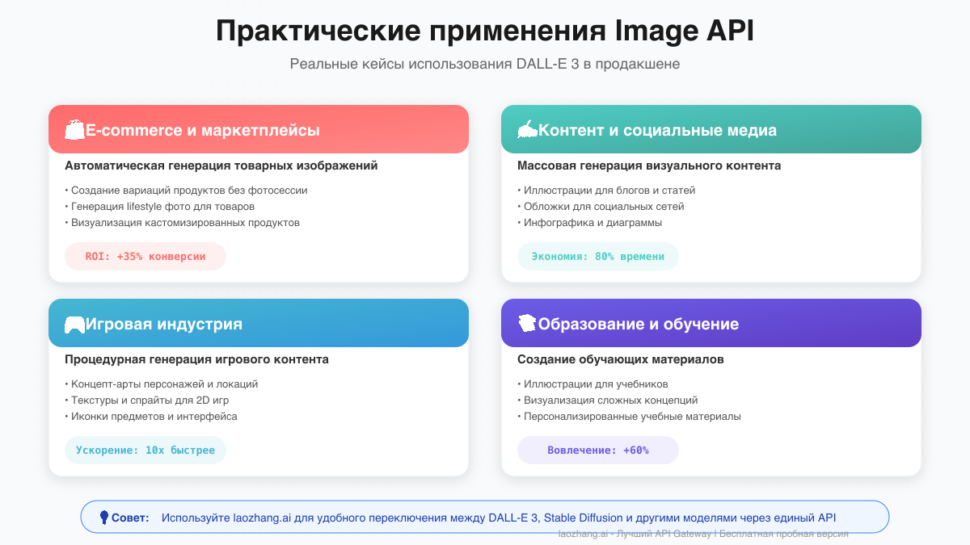970x545 pixels.
Task: Click the Вовлечение: +60% badge
Action: [x=598, y=450]
